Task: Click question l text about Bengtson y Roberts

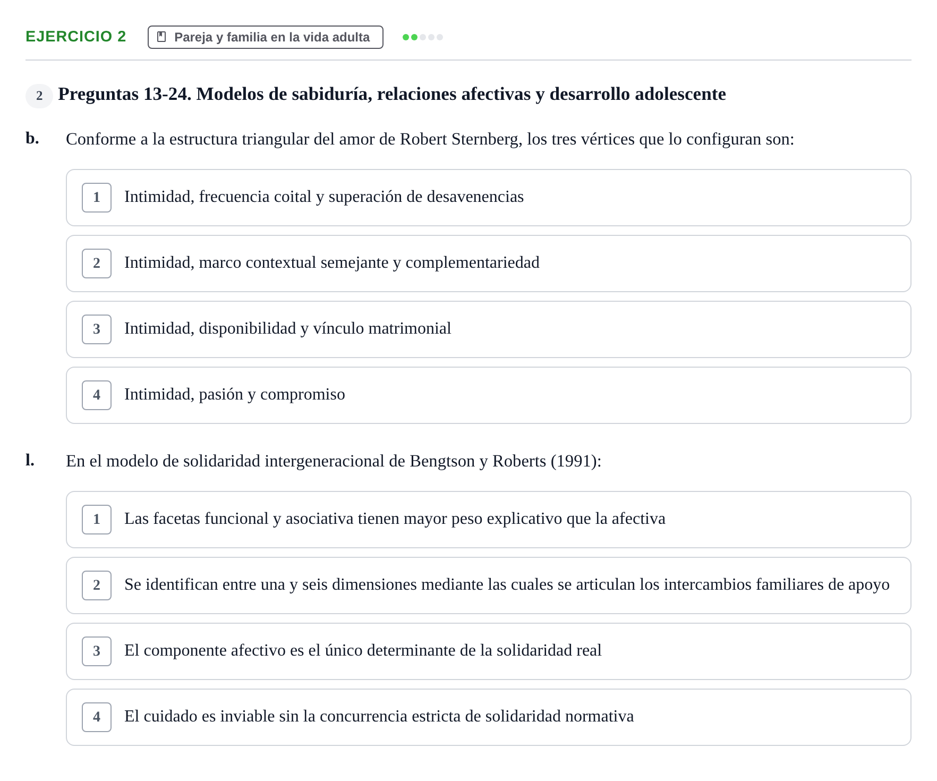Action: tap(334, 461)
